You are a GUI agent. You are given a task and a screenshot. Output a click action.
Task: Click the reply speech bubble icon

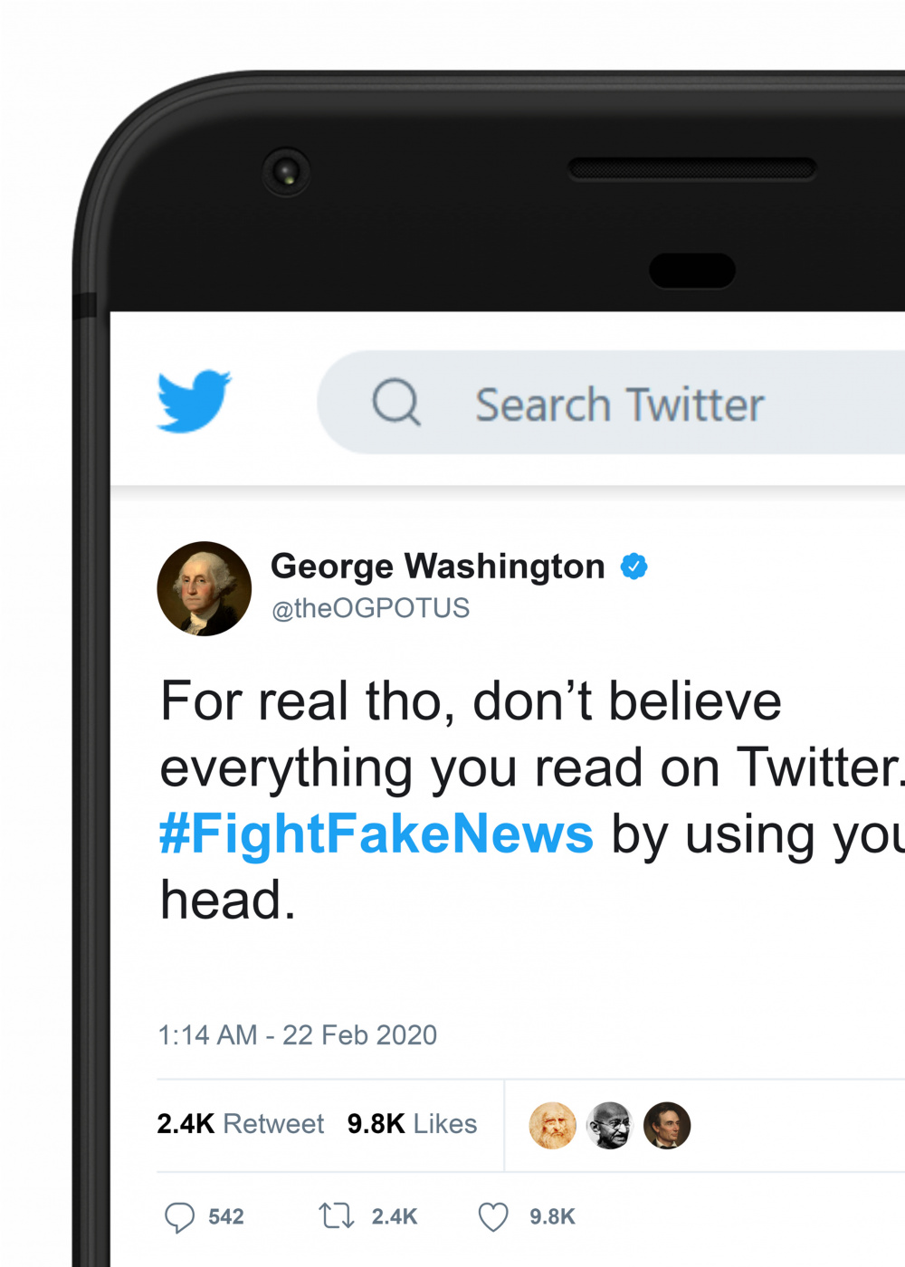(179, 1217)
